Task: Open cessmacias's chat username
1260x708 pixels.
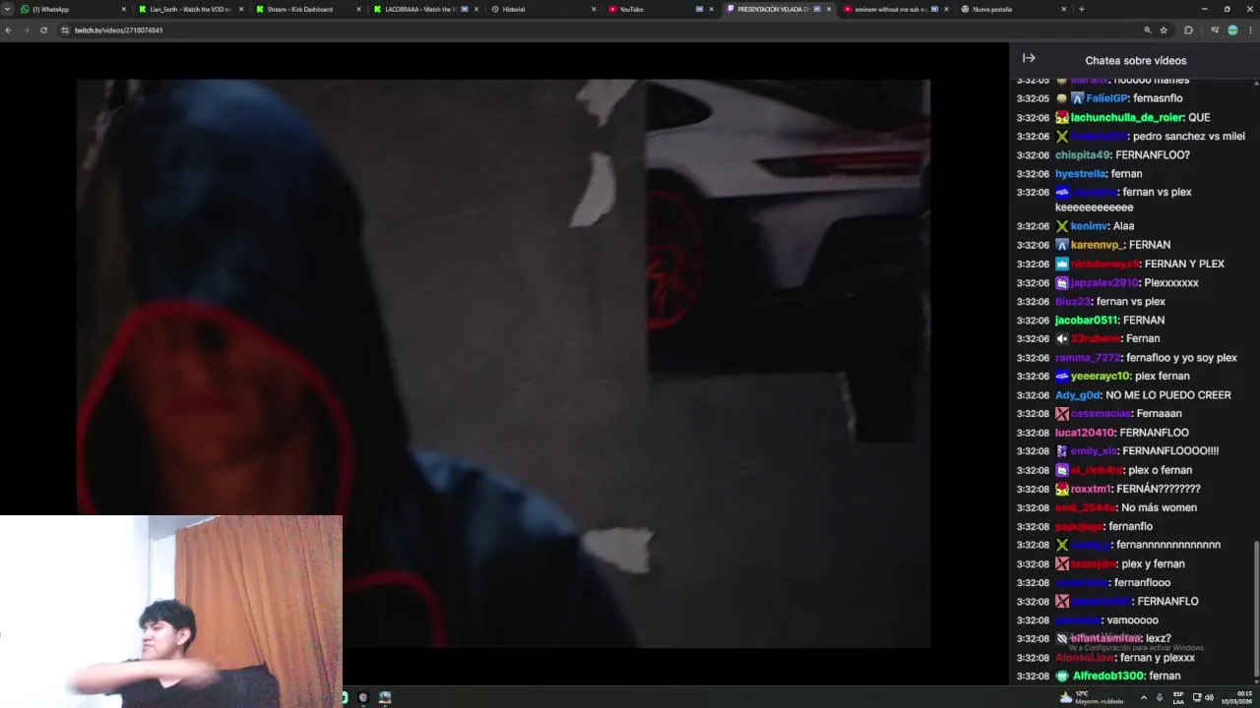Action: (x=1101, y=414)
